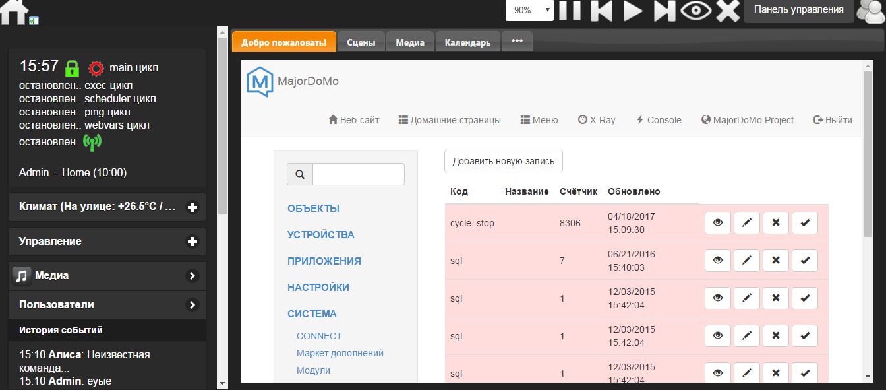Delete sql record dated 06/21/2016

(x=776, y=261)
